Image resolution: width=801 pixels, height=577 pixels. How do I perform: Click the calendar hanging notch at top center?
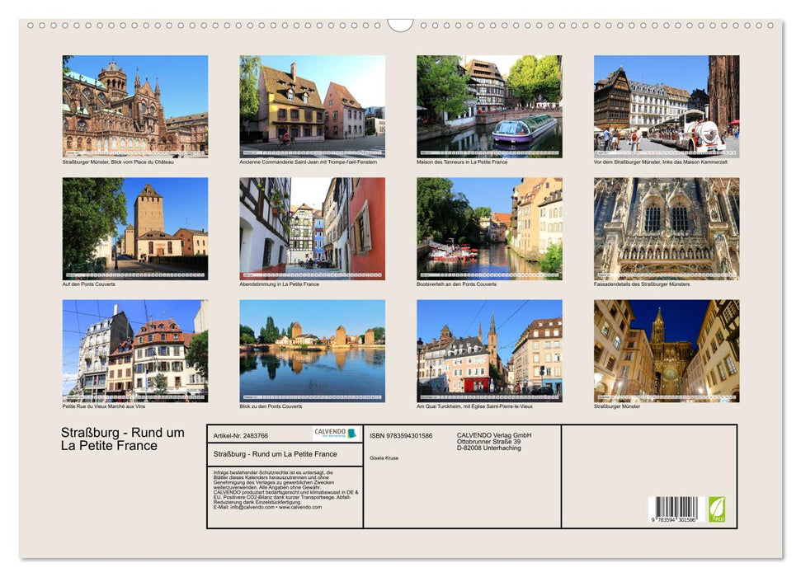(400, 25)
